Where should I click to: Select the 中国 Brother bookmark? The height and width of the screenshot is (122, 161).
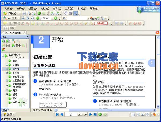coord(19,102)
